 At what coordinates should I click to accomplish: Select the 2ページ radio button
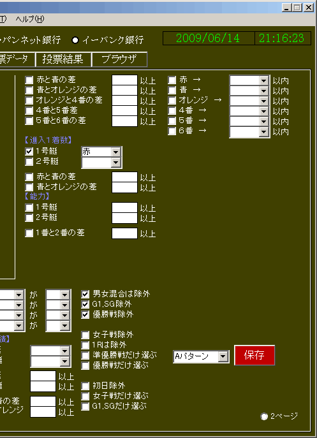pyautogui.click(x=264, y=416)
